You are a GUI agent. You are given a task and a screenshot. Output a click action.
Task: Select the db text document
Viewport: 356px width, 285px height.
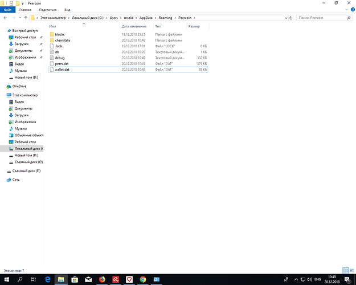57,52
